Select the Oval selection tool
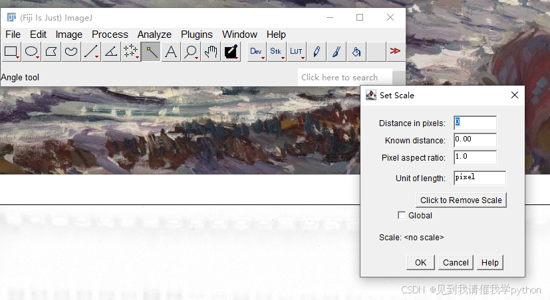The width and height of the screenshot is (550, 300). coord(31,52)
